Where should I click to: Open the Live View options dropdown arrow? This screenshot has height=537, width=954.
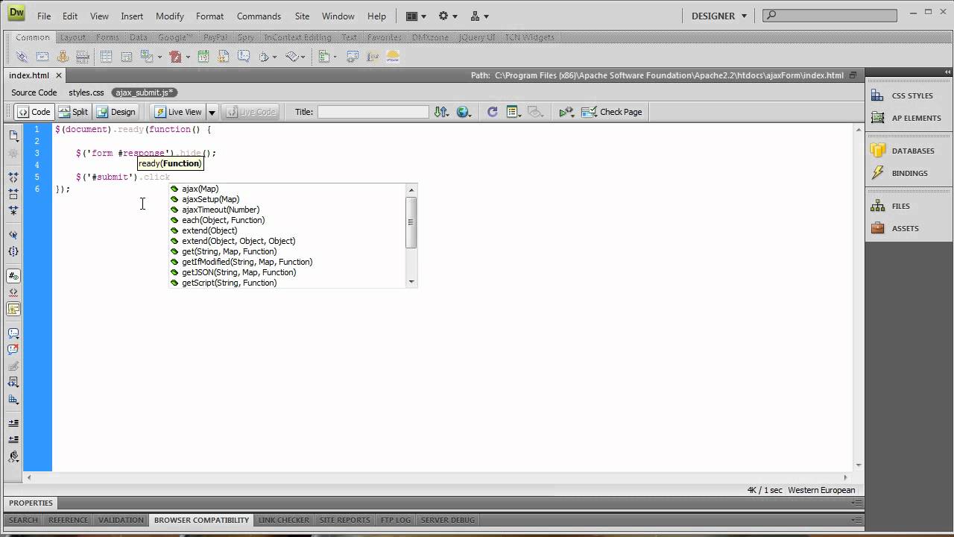212,112
